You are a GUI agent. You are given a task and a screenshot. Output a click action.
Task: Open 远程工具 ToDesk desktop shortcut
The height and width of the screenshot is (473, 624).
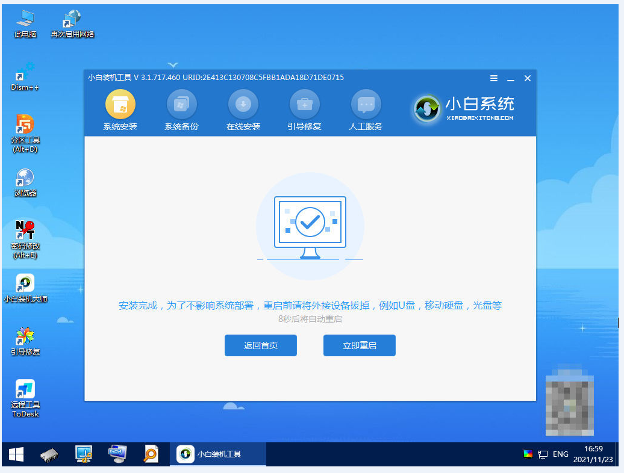pos(25,390)
